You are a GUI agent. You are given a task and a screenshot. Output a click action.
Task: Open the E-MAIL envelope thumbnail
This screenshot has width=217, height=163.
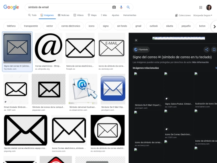(112, 48)
